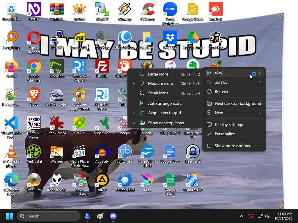Screen dimensions: 298x223
Task: Choose Medium icons view option
Action: (x=166, y=83)
